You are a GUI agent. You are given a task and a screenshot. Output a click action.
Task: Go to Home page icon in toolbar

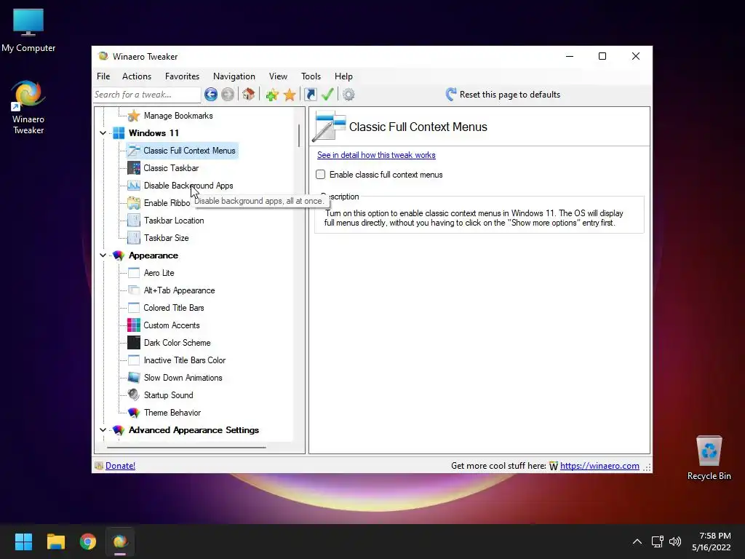249,94
